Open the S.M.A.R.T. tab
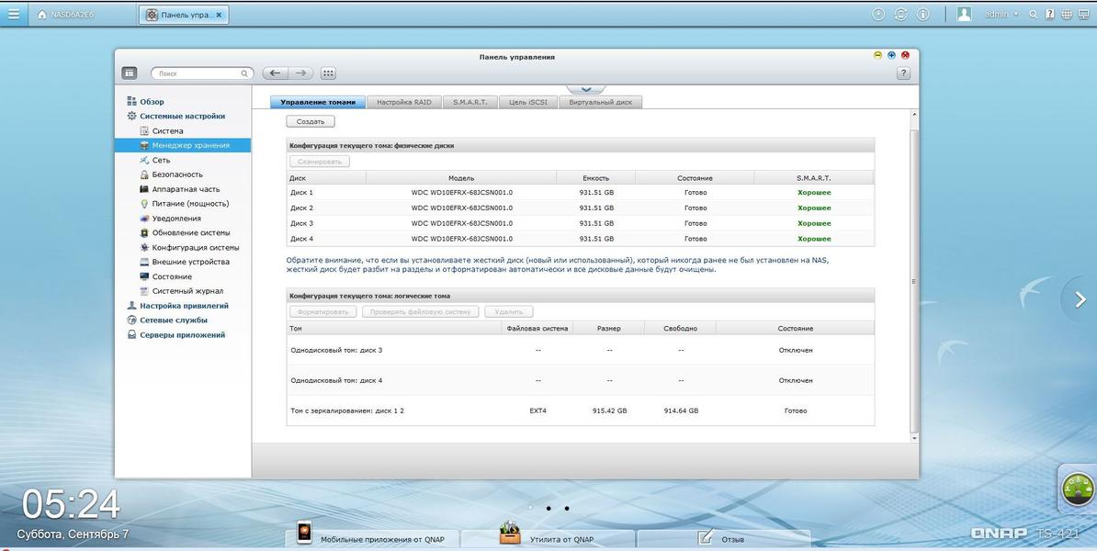The width and height of the screenshot is (1097, 551). pos(469,102)
